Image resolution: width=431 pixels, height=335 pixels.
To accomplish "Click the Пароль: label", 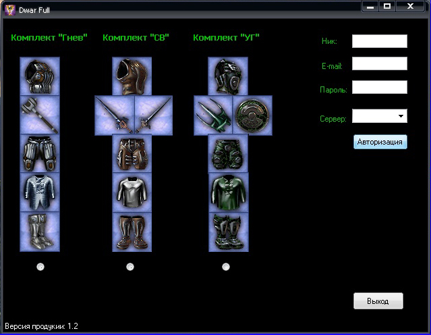I will 333,90.
